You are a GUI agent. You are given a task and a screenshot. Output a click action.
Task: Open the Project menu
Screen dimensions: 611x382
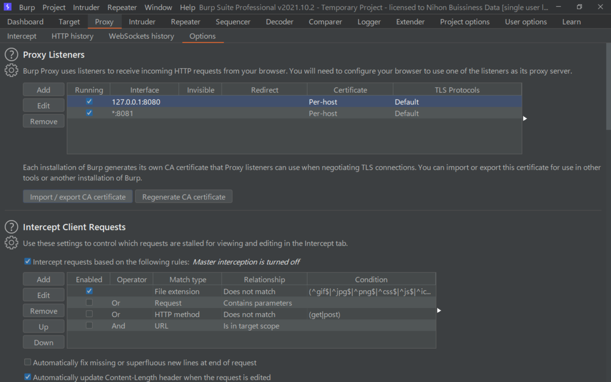[x=54, y=8]
